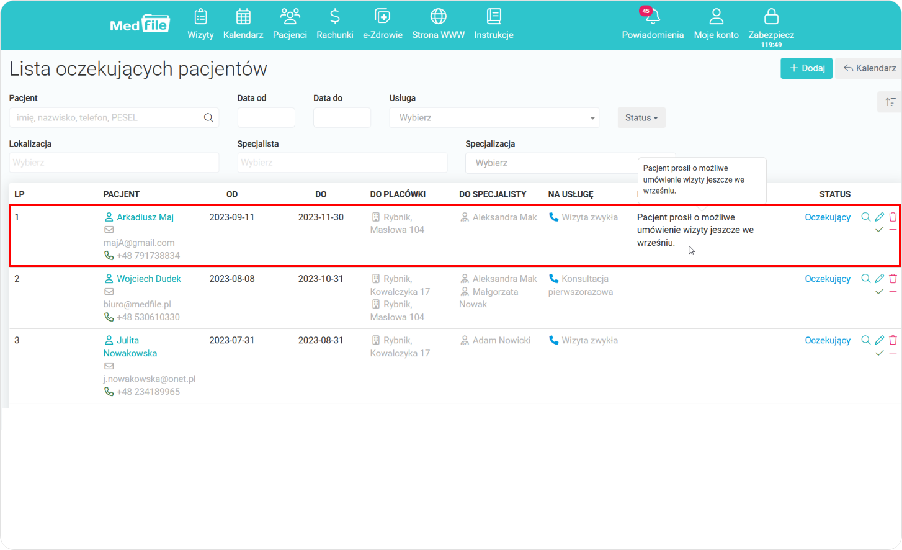The image size is (902, 550).
Task: Open Rachunki from the top bar
Action: 334,24
